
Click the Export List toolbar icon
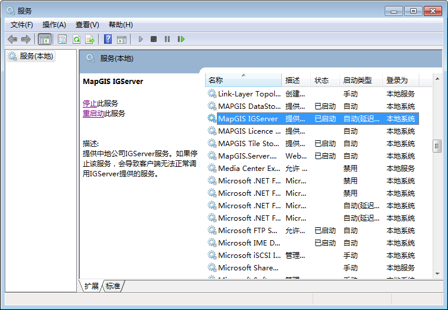[90, 39]
